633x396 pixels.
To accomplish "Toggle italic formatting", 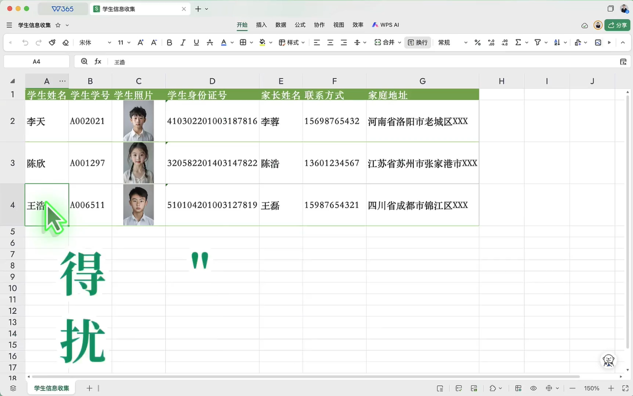I will pyautogui.click(x=183, y=43).
